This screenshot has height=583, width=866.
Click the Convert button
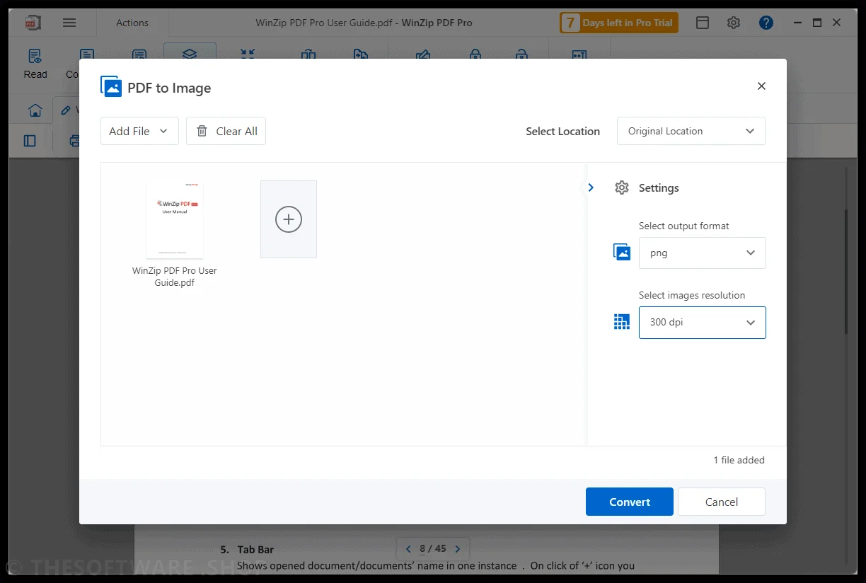(630, 502)
